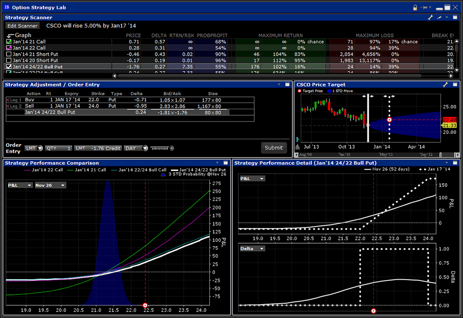The image size is (463, 318).
Task: Maximize the Strategy Scanner panel
Action: coord(455,17)
